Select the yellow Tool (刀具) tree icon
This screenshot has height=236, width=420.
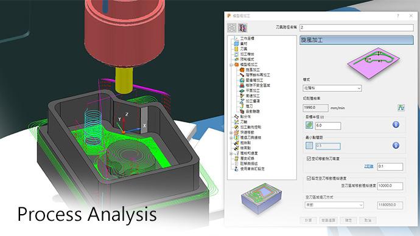click(236, 49)
